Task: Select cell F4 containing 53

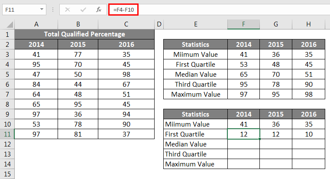Action: click(x=243, y=65)
